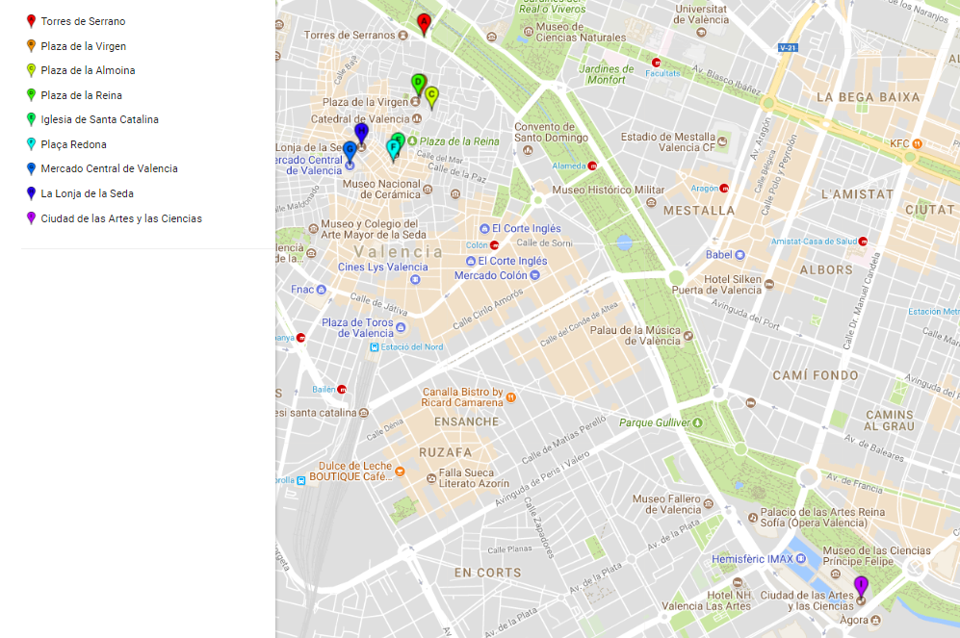The width and height of the screenshot is (960, 638).
Task: Click the Fnac store icon
Action: tap(323, 289)
